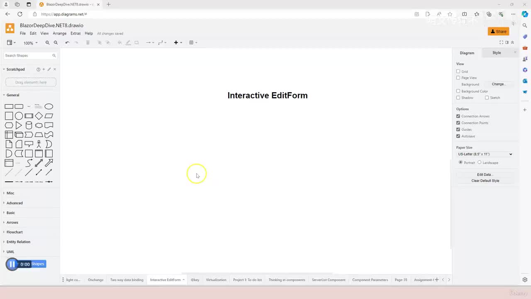Enable Page View checkbox
This screenshot has width=531, height=299.
click(458, 78)
